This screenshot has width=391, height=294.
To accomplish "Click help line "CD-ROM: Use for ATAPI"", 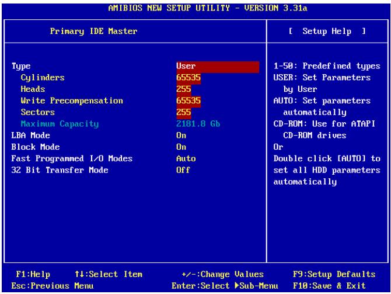I will pyautogui.click(x=324, y=124).
